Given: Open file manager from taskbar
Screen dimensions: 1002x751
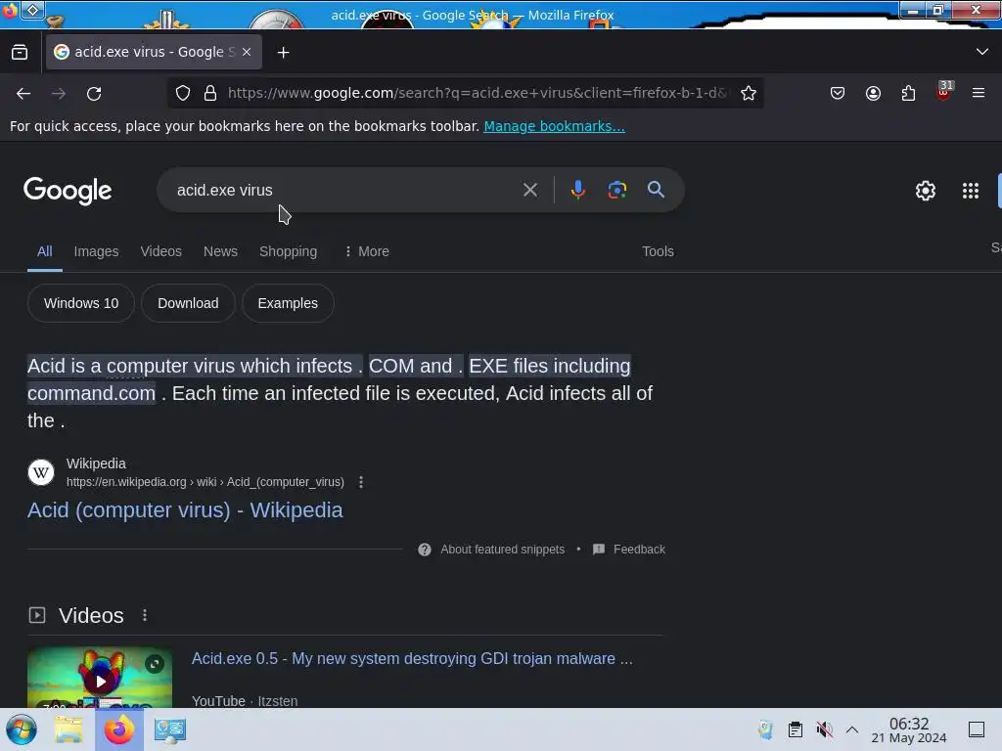Looking at the screenshot, I should [68, 729].
